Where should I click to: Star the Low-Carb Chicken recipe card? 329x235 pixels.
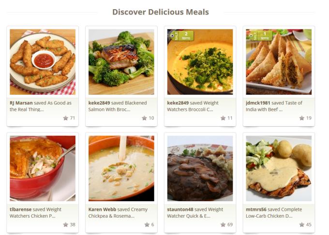pyautogui.click(x=302, y=224)
